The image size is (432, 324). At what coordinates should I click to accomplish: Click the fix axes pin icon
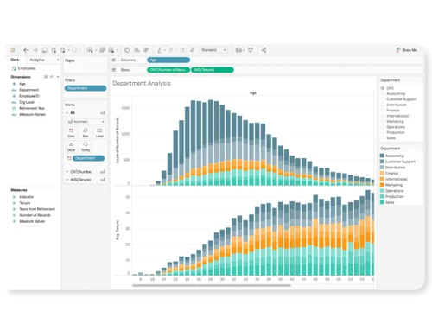pos(192,50)
